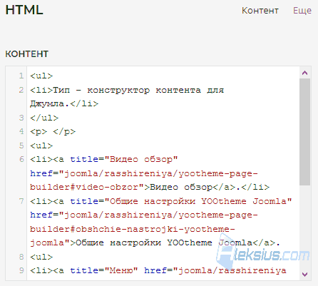Click the КОНТЕНТ field label

27,54
